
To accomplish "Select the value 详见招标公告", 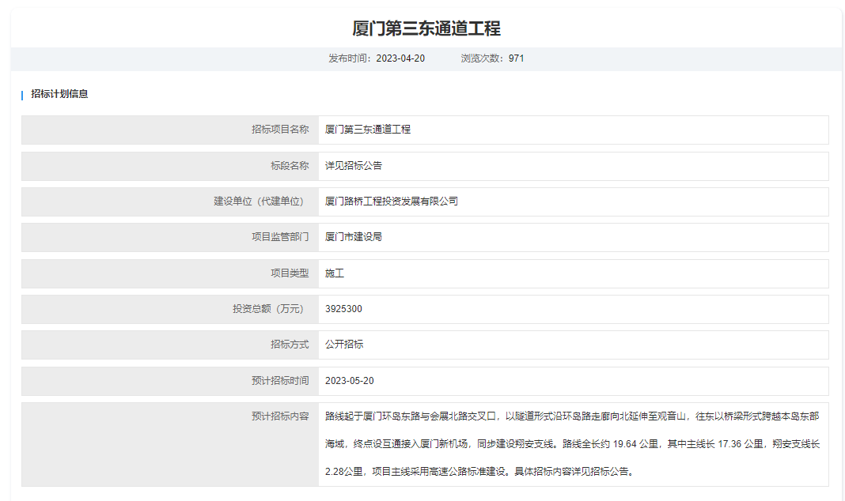I will point(354,166).
